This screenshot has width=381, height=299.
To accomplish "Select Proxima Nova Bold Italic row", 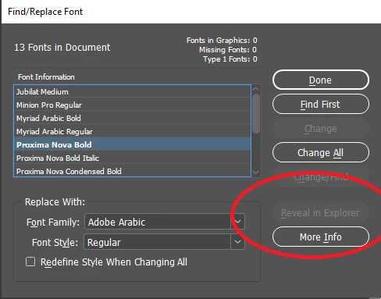I will coord(132,158).
